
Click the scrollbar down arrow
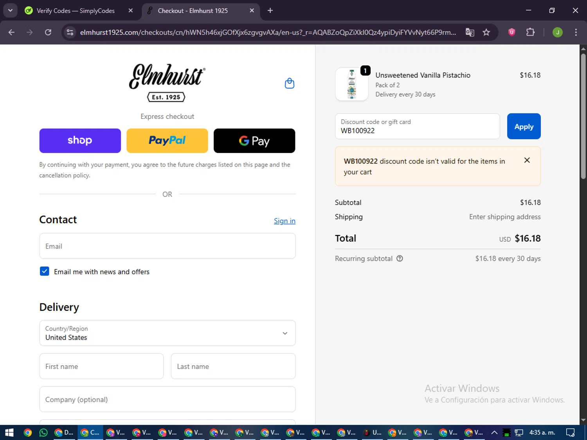583,420
